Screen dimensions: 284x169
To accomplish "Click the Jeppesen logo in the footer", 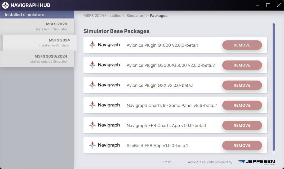I will coord(255,162).
